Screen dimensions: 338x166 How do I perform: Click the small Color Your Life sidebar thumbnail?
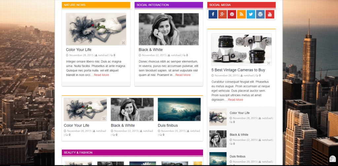pos(218,117)
